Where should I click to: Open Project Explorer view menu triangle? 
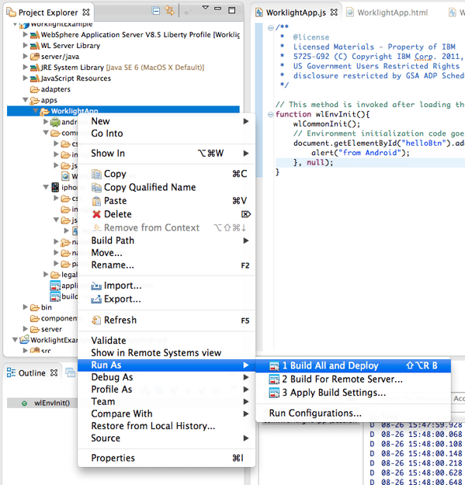(206, 8)
